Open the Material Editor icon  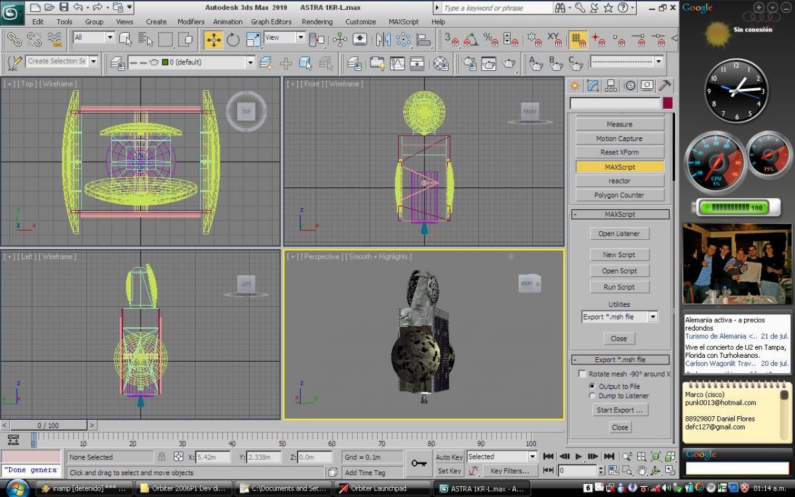pos(441,64)
